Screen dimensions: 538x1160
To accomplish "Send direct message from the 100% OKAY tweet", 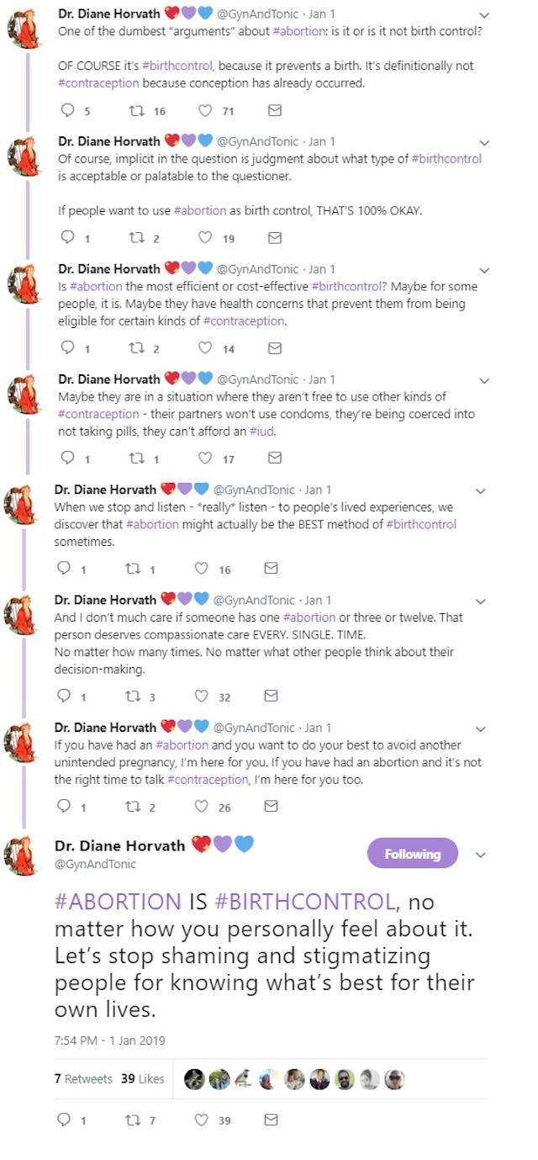I will point(274,238).
